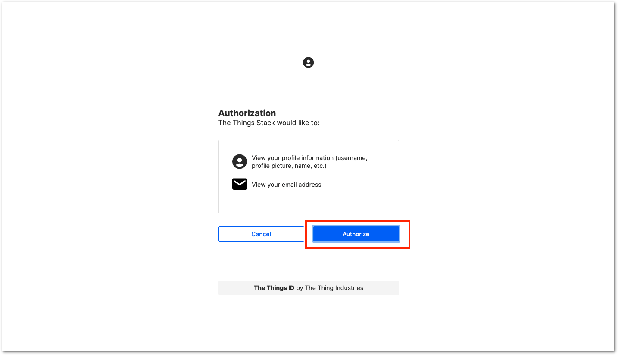This screenshot has height=355, width=618.
Task: Click 'The Thing Industries' in footer
Action: point(334,288)
